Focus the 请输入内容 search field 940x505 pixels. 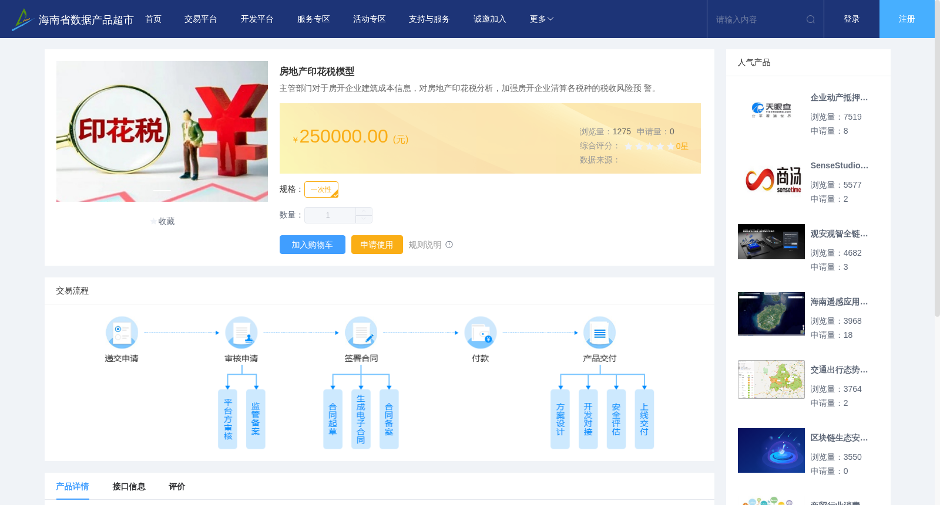758,19
